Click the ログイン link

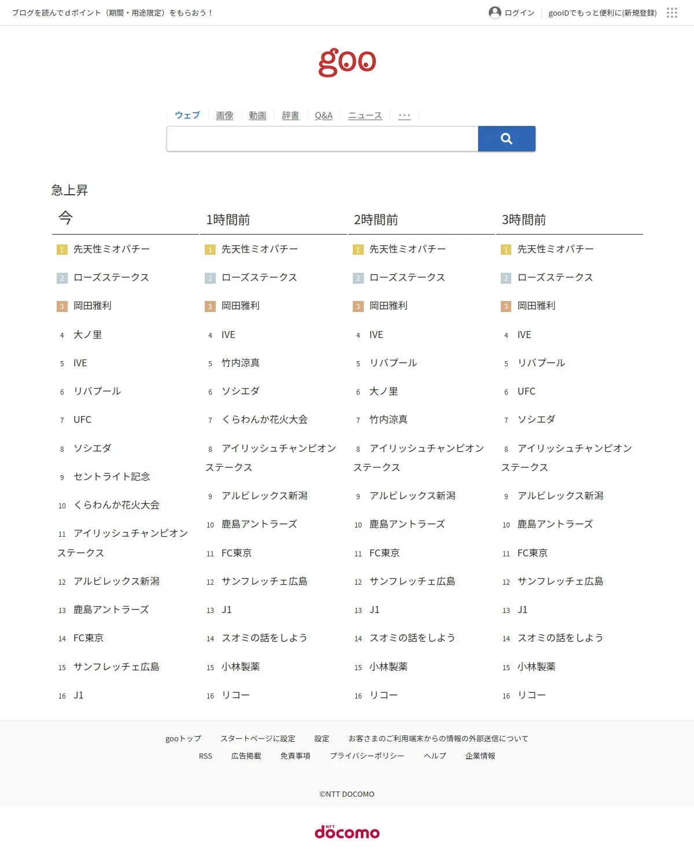point(519,13)
